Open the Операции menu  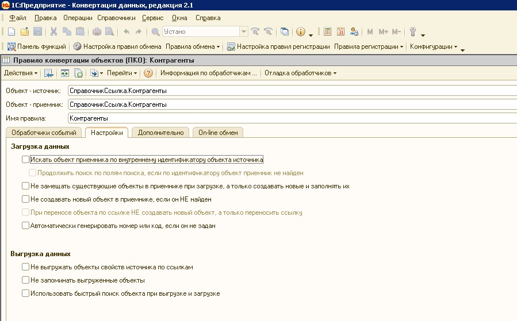tap(78, 18)
